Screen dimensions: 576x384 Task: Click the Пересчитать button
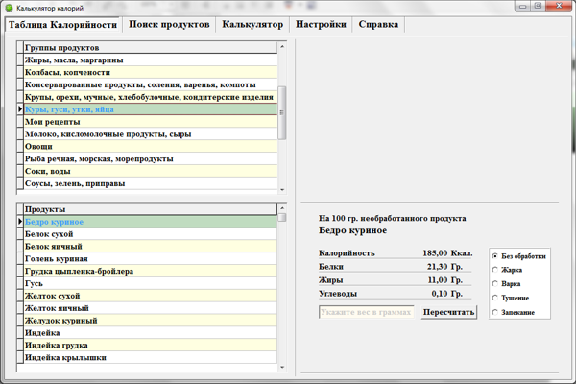[448, 312]
